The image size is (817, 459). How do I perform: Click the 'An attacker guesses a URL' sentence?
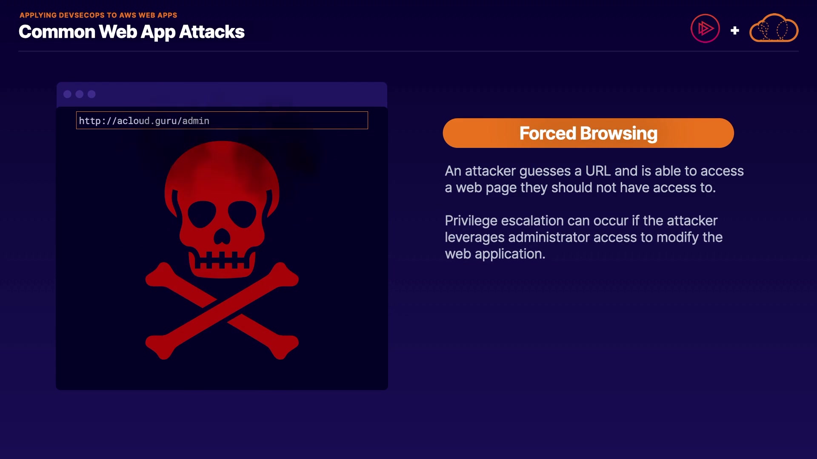594,179
